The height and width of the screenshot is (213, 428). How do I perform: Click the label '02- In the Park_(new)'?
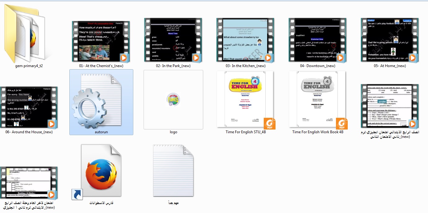coord(173,66)
